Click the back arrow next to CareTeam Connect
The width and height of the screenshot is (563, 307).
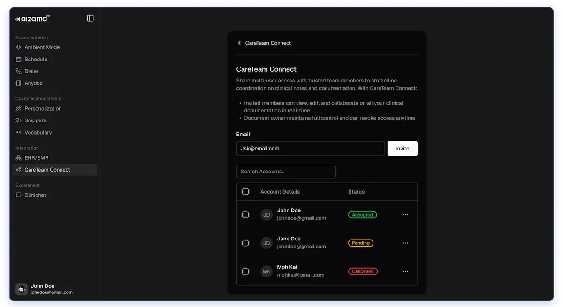click(x=239, y=43)
